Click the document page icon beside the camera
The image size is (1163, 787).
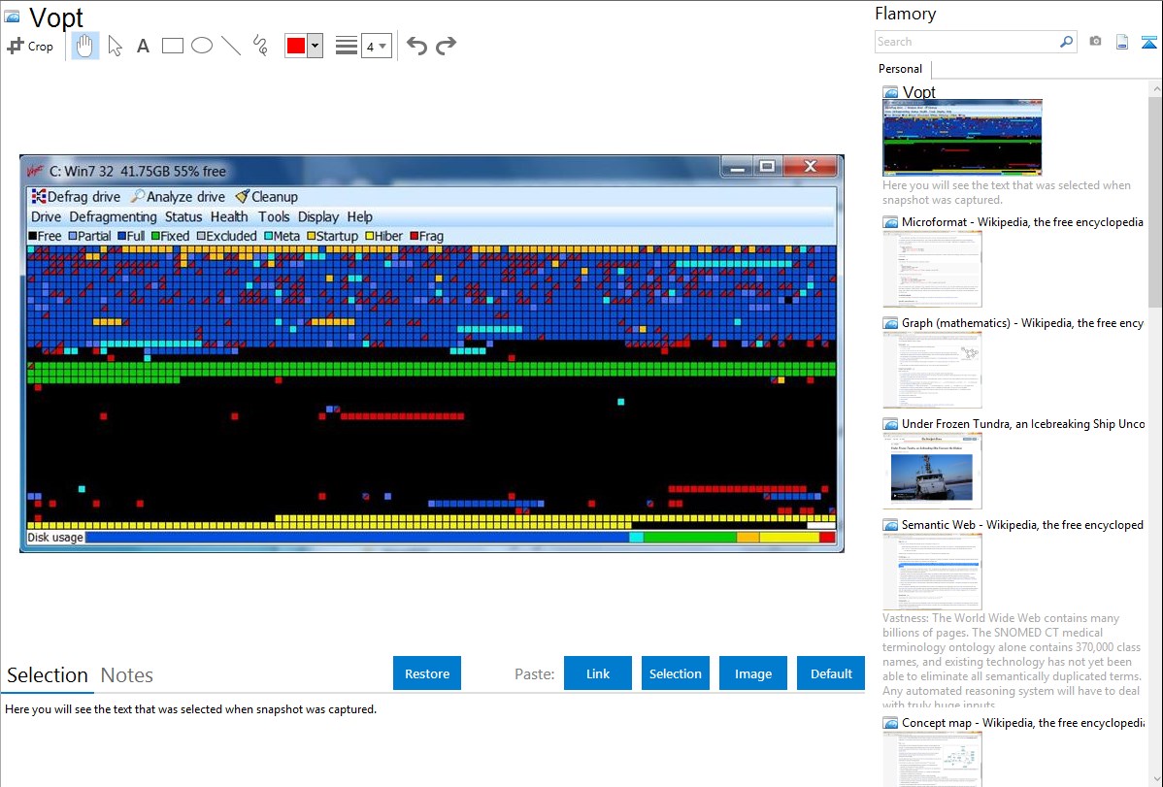1122,42
